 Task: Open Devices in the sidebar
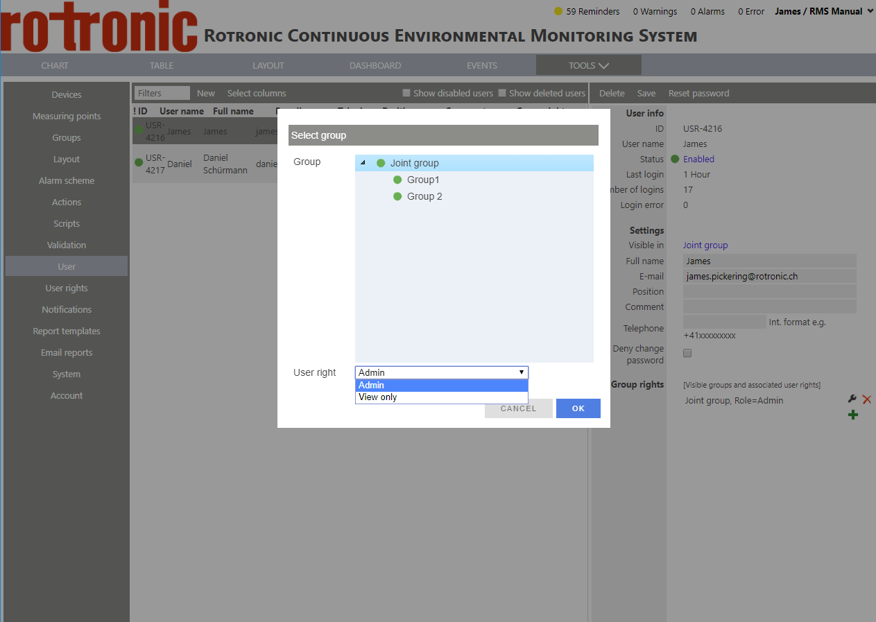tap(67, 94)
